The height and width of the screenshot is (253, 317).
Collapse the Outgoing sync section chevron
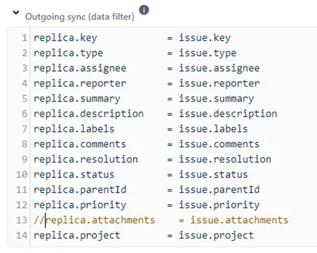click(16, 13)
